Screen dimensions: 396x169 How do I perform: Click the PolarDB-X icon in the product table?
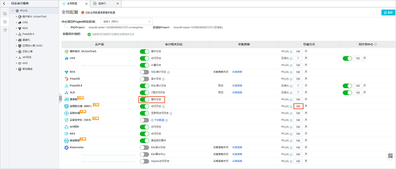(67, 86)
